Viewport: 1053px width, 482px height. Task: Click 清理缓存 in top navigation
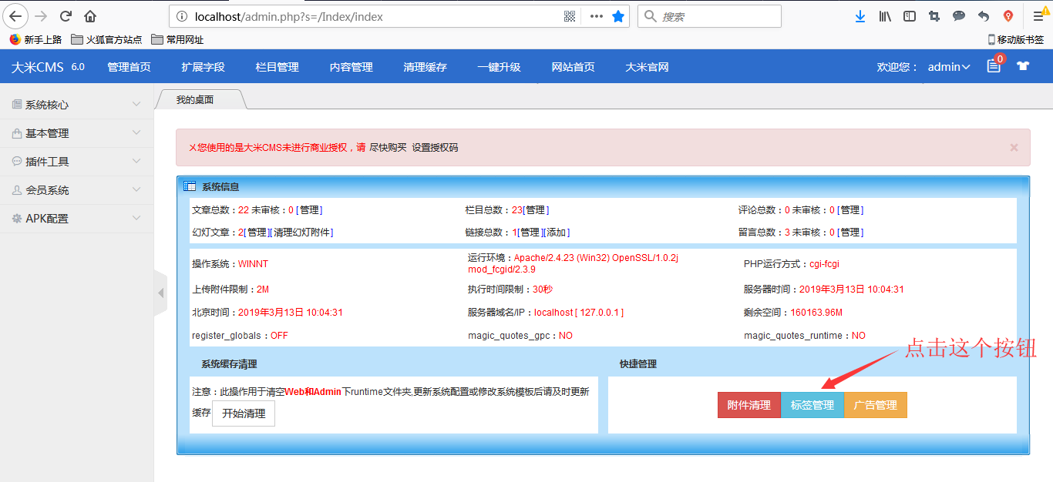pyautogui.click(x=425, y=67)
